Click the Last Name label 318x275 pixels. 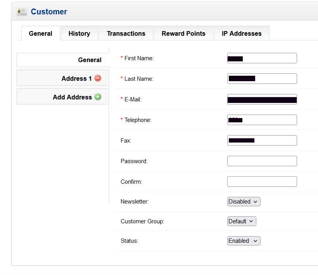point(139,79)
